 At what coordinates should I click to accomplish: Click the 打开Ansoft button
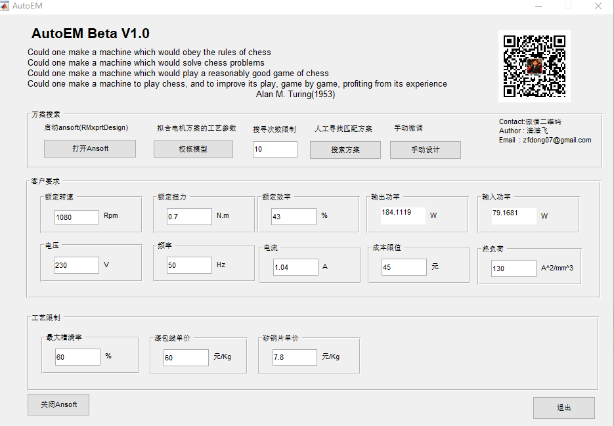[90, 149]
